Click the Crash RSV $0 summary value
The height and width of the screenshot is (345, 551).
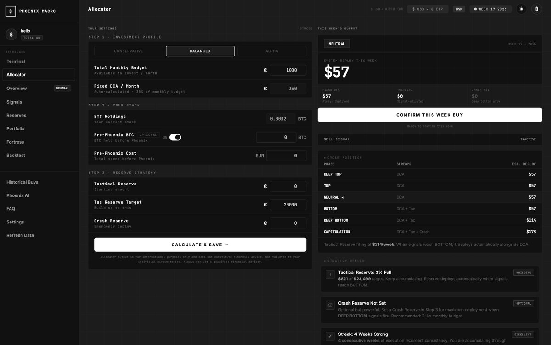click(475, 96)
